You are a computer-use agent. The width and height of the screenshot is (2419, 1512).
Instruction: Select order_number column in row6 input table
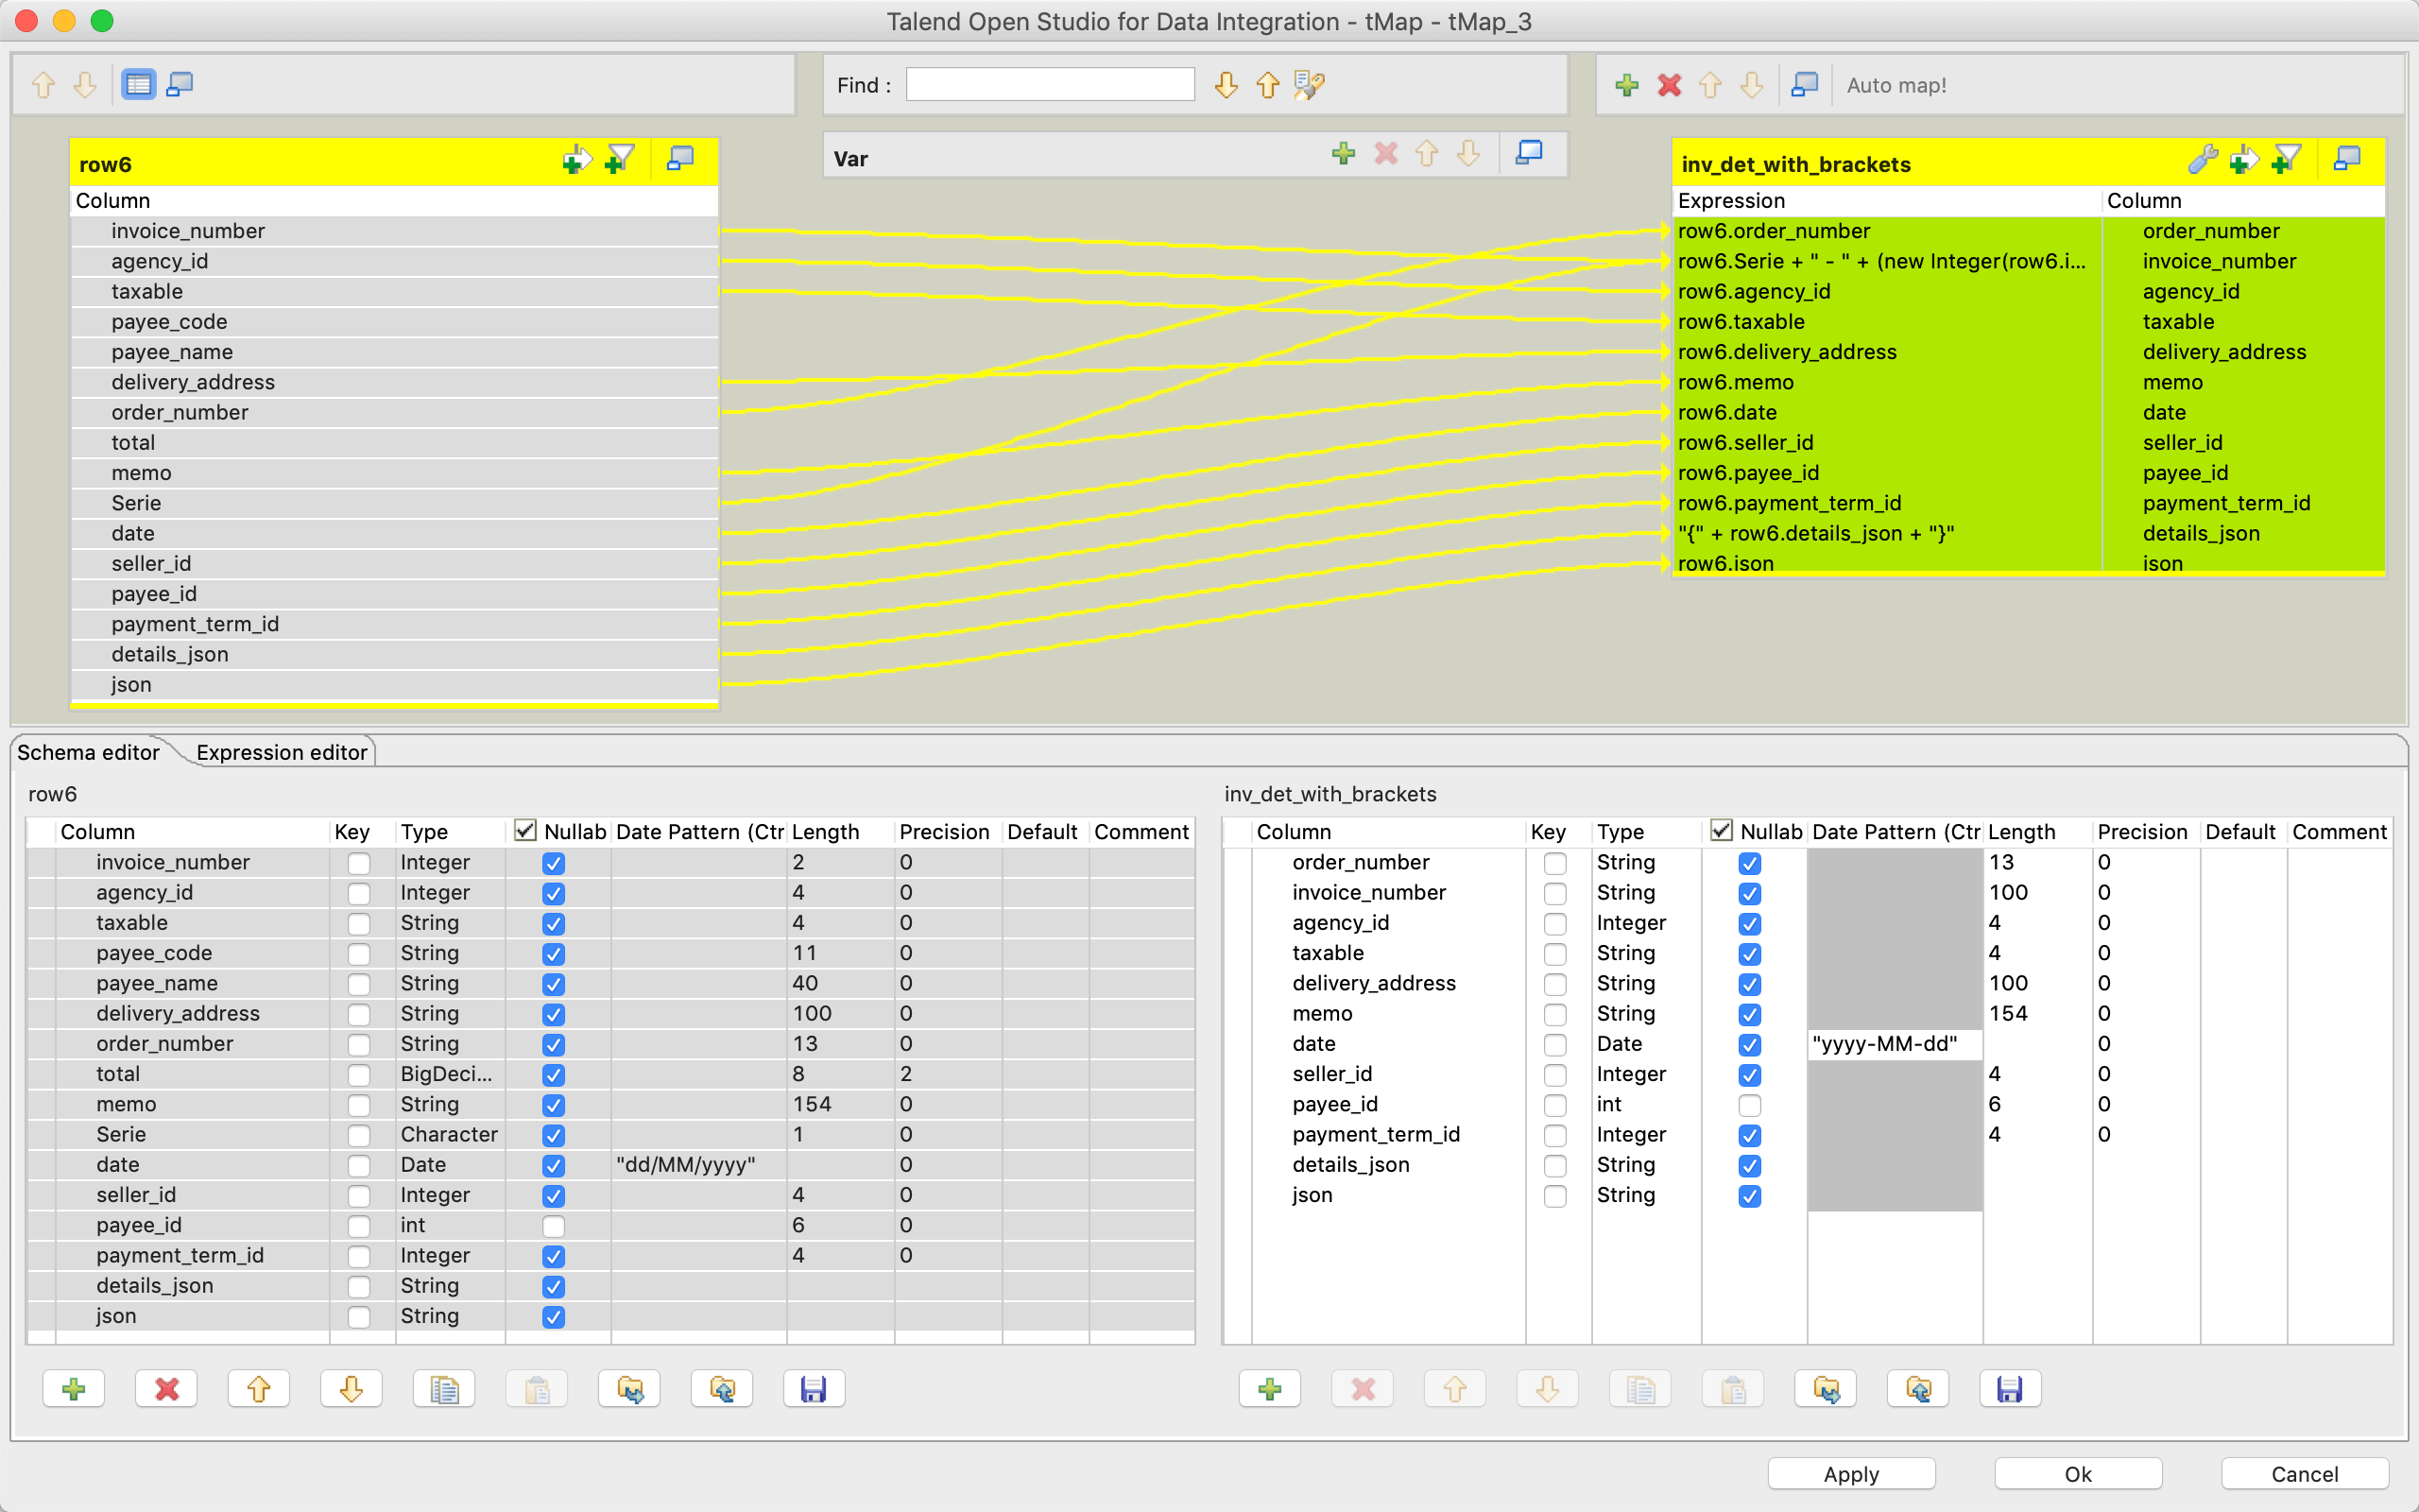tap(395, 412)
